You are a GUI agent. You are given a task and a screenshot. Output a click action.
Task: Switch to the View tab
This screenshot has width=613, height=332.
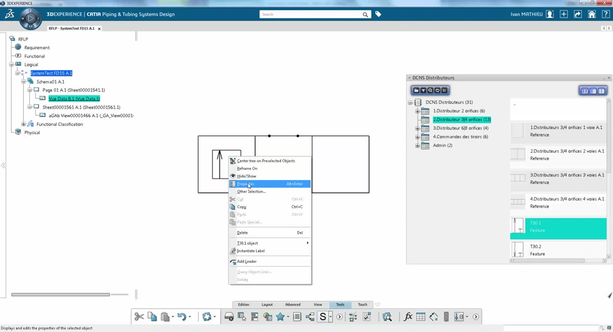[318, 305]
